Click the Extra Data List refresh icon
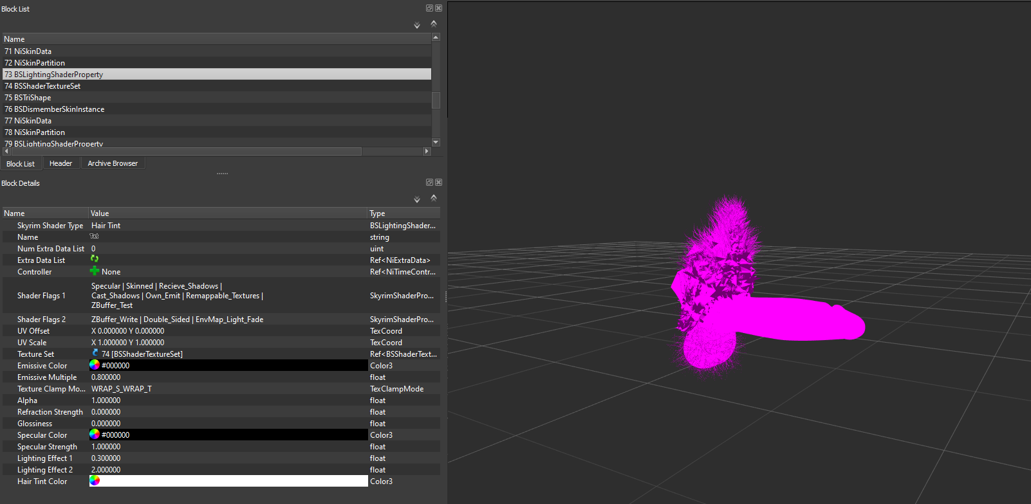The height and width of the screenshot is (504, 1031). pyautogui.click(x=95, y=259)
